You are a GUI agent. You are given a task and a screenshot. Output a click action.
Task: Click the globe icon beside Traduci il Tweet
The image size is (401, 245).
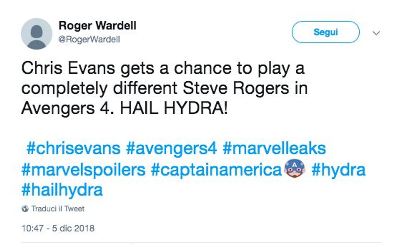(x=25, y=209)
